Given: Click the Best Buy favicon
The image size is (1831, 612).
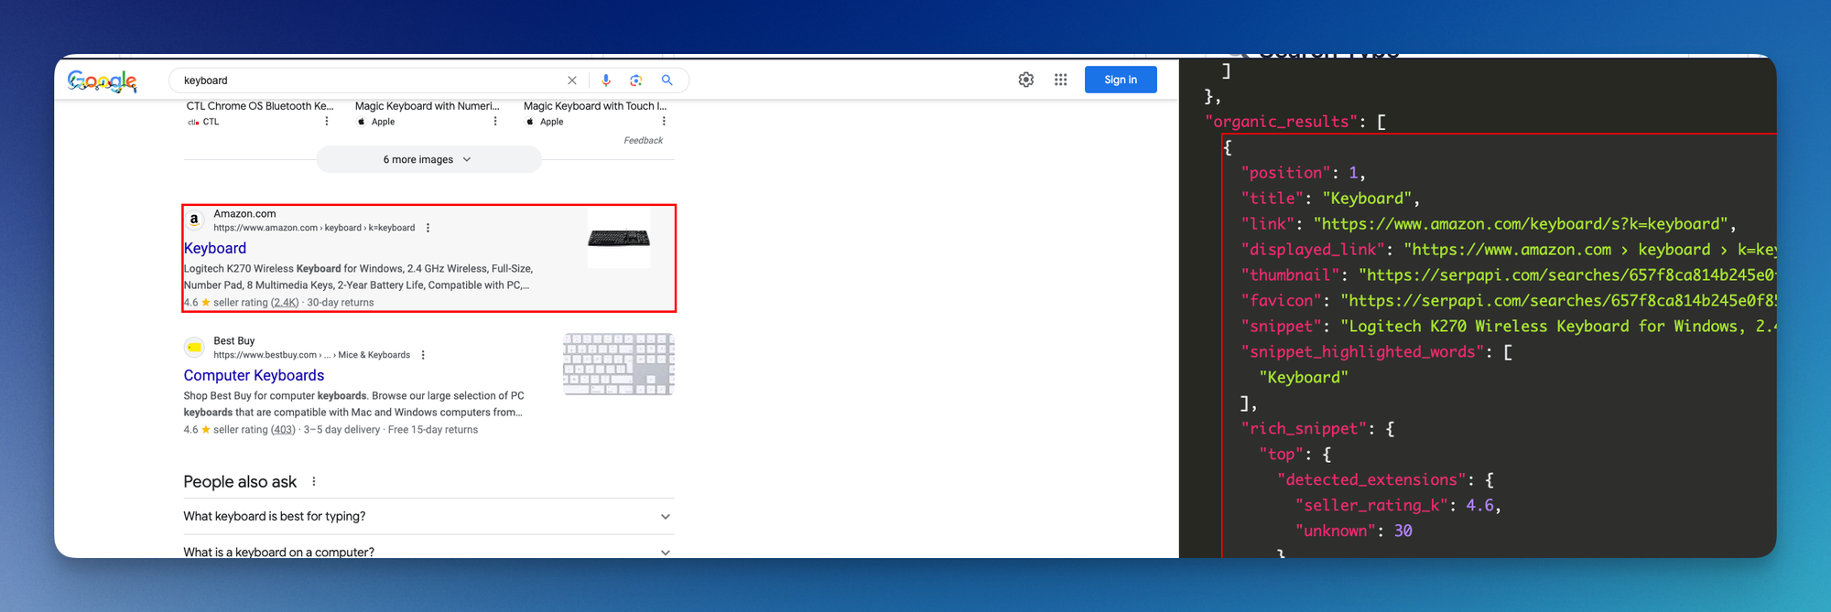Looking at the screenshot, I should click(194, 347).
